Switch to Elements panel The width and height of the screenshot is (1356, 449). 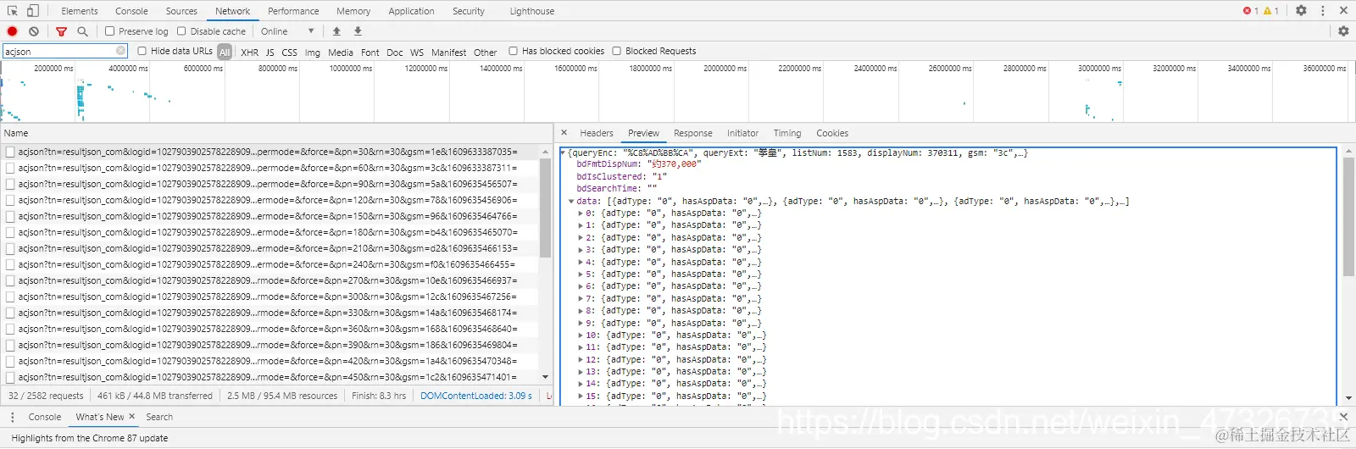coord(80,11)
